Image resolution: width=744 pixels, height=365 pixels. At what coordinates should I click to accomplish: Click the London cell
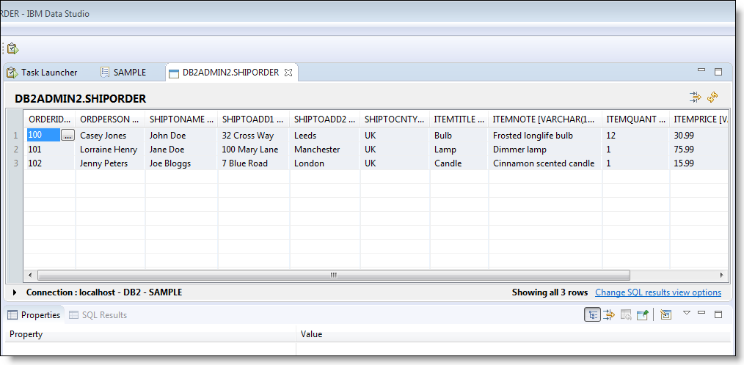click(x=325, y=163)
